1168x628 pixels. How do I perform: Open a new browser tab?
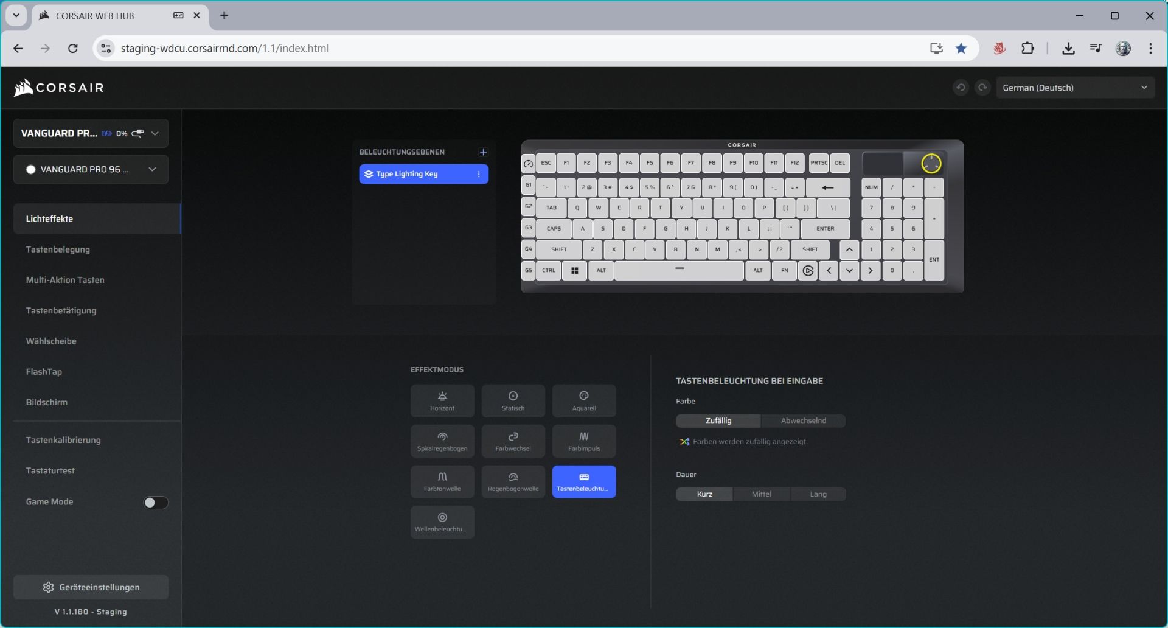coord(224,16)
